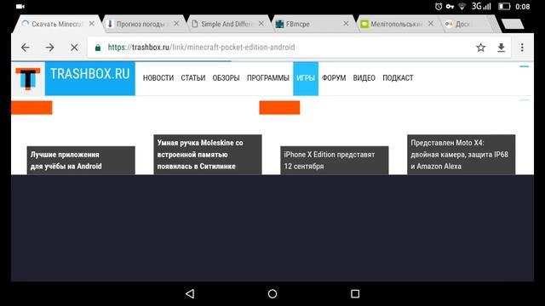Close the Мелітопольський tab
Viewport: 545px width, 306px height.
pos(431,24)
